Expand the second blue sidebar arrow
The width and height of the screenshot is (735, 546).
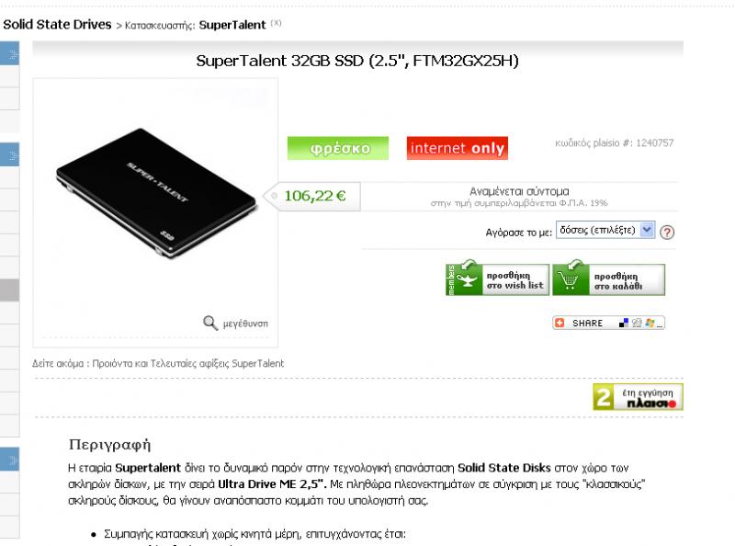(10, 154)
